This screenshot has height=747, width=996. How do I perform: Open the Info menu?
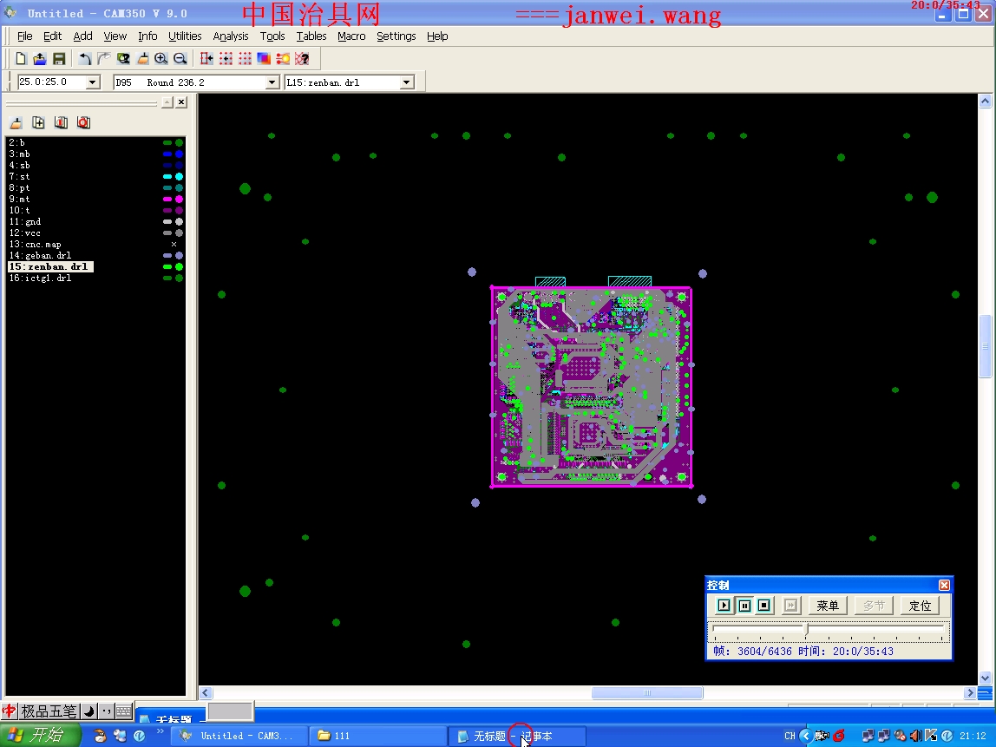pyautogui.click(x=148, y=36)
